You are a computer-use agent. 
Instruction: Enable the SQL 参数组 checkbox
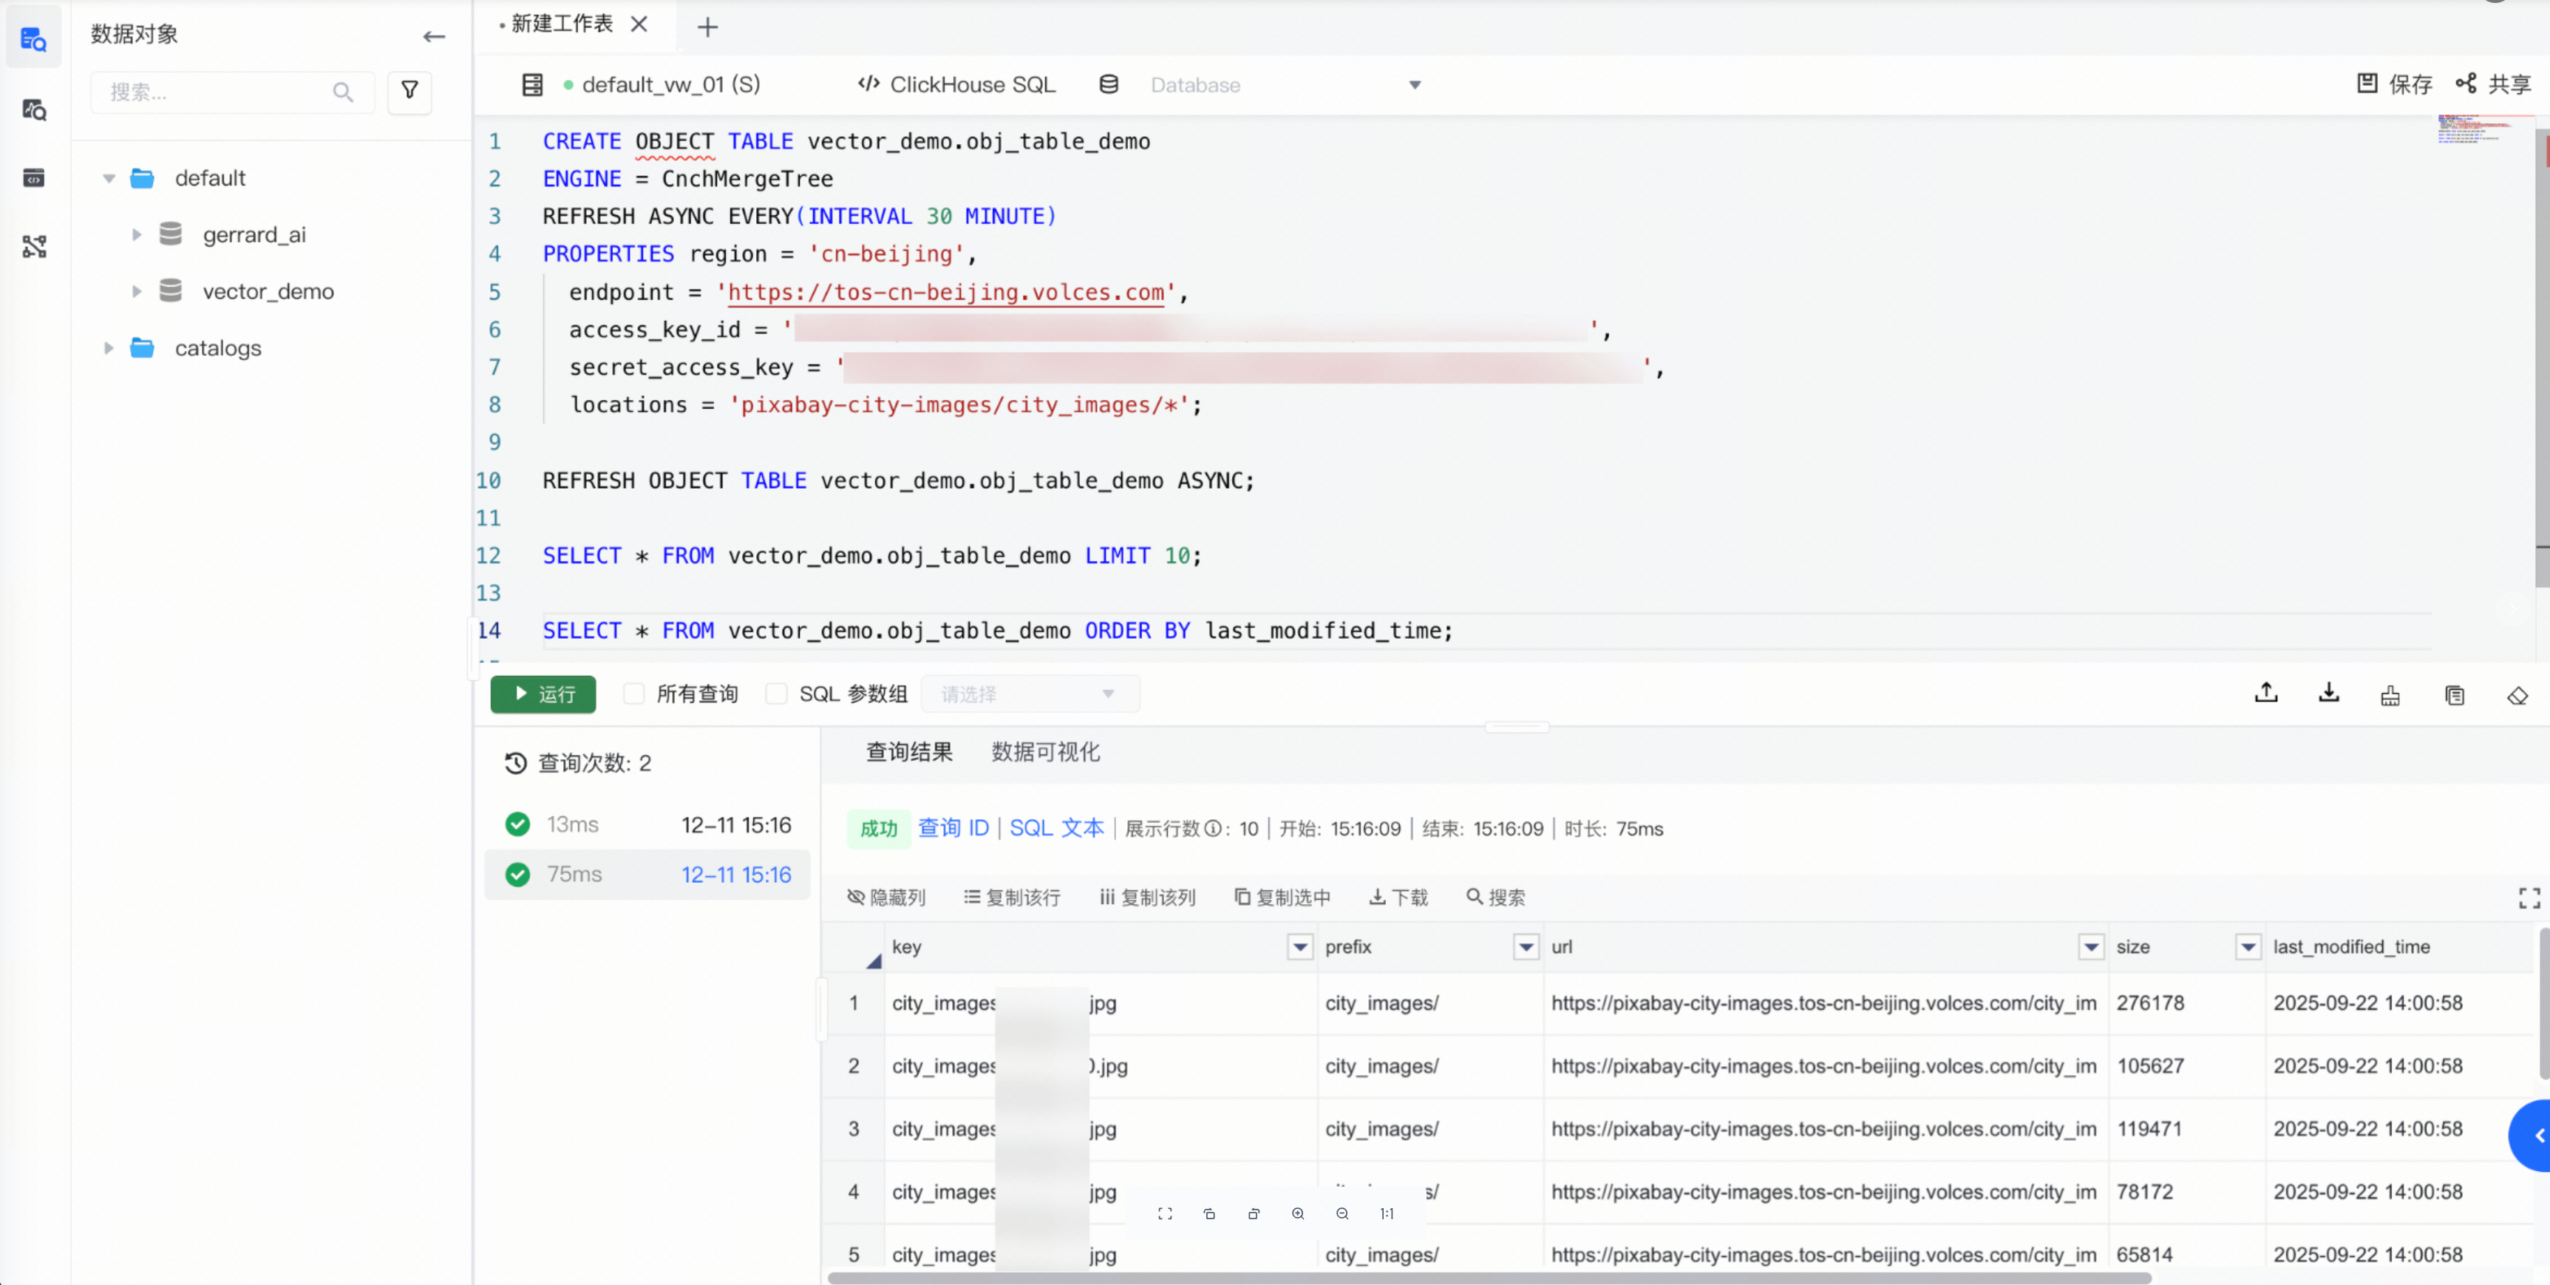click(x=776, y=694)
